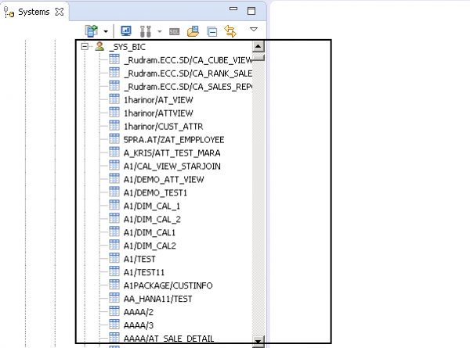Image resolution: width=470 pixels, height=348 pixels.
Task: Collapse all tree nodes icon
Action: [212, 31]
